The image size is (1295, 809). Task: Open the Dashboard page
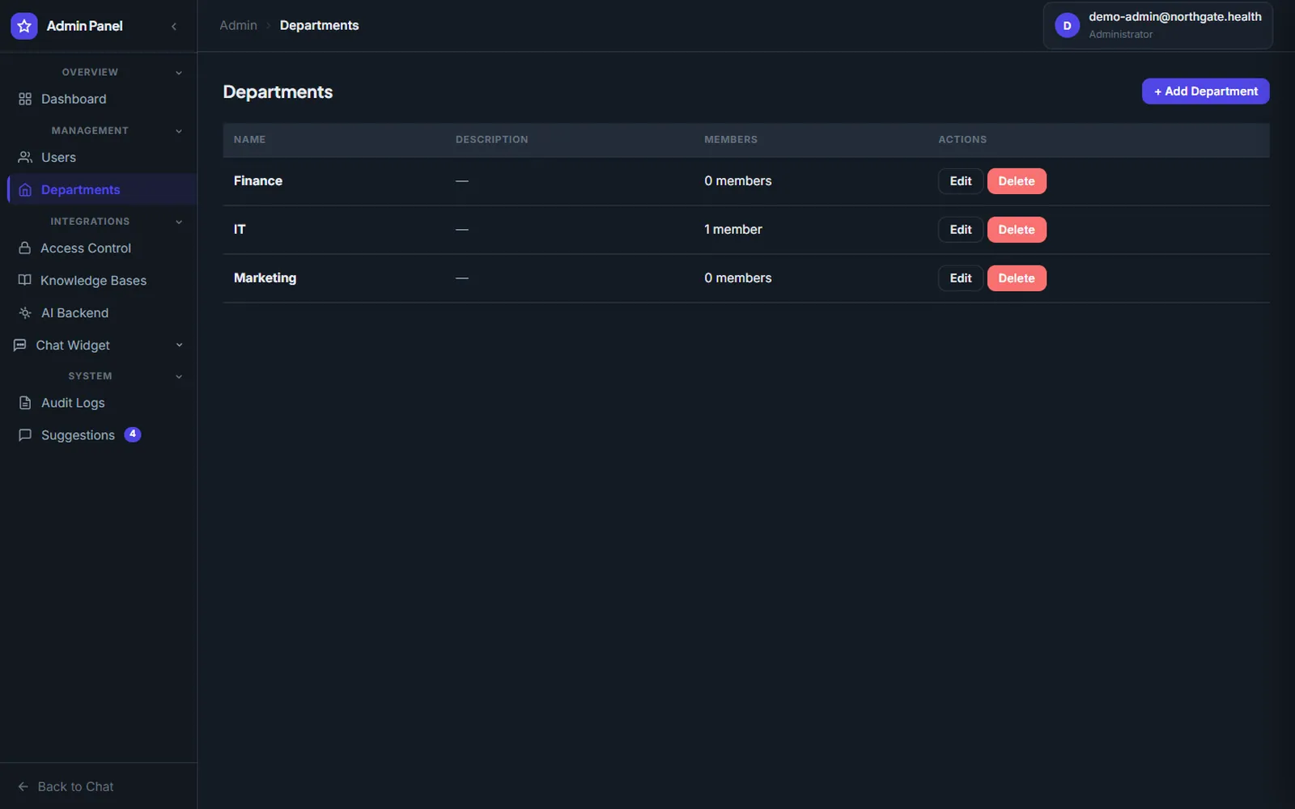click(99, 99)
